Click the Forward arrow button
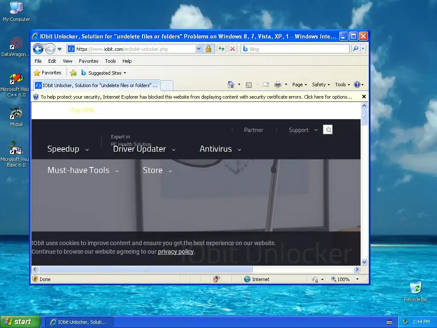Viewport: 437px width, 328px height. coord(50,49)
